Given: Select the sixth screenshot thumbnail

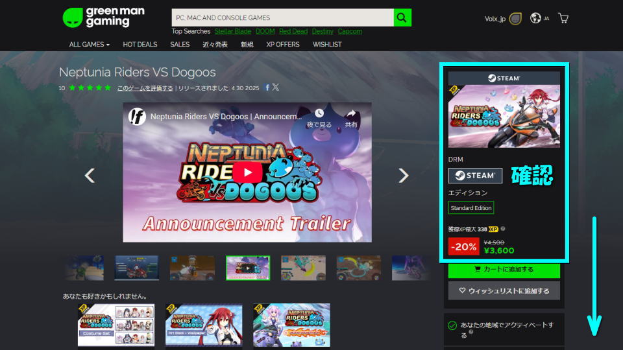Looking at the screenshot, I should 358,268.
